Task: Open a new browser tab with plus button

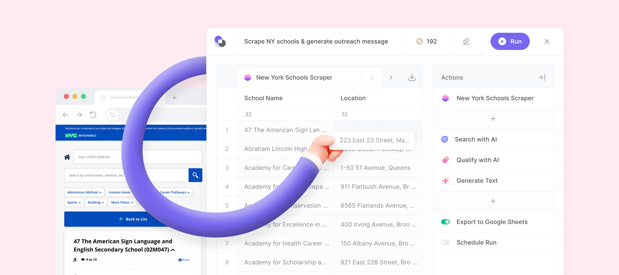Action: coord(175,98)
